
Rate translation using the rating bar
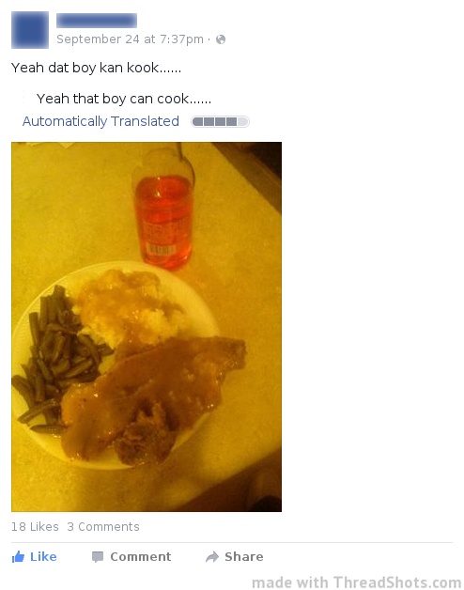pos(220,121)
